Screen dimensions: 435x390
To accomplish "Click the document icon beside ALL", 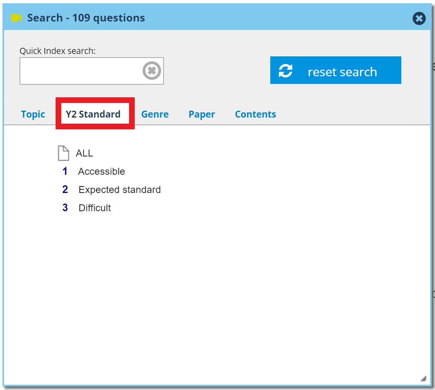I will point(64,153).
